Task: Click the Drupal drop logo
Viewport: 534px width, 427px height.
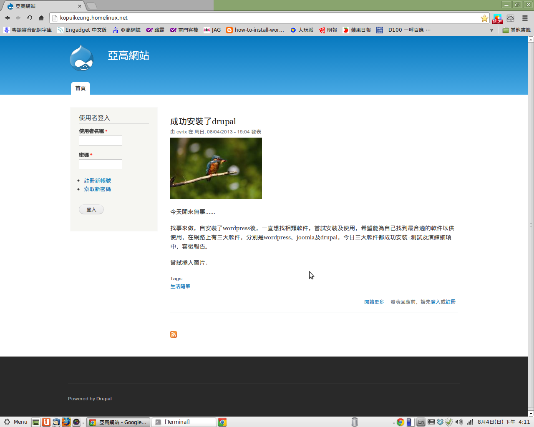Action: (82, 58)
